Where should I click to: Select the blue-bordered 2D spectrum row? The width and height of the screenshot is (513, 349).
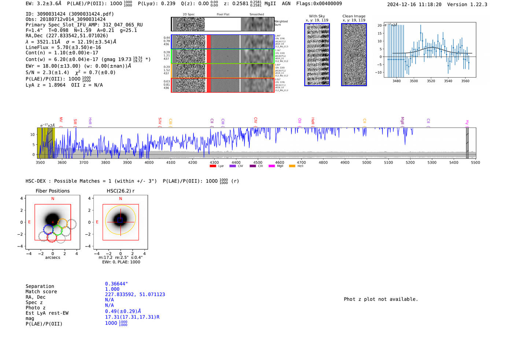click(223, 42)
